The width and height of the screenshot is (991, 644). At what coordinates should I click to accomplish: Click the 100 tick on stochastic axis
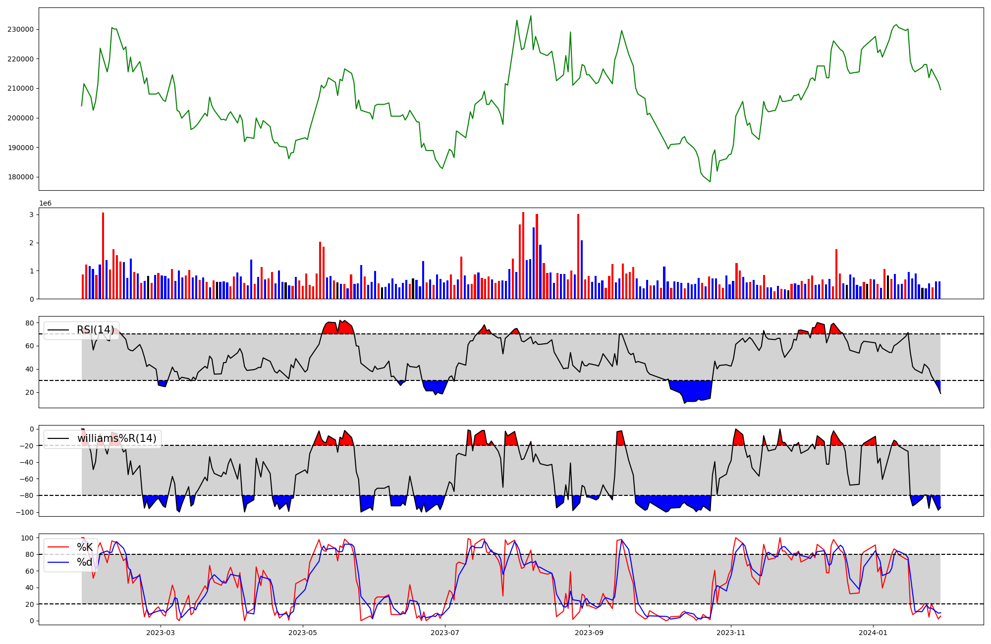28,538
